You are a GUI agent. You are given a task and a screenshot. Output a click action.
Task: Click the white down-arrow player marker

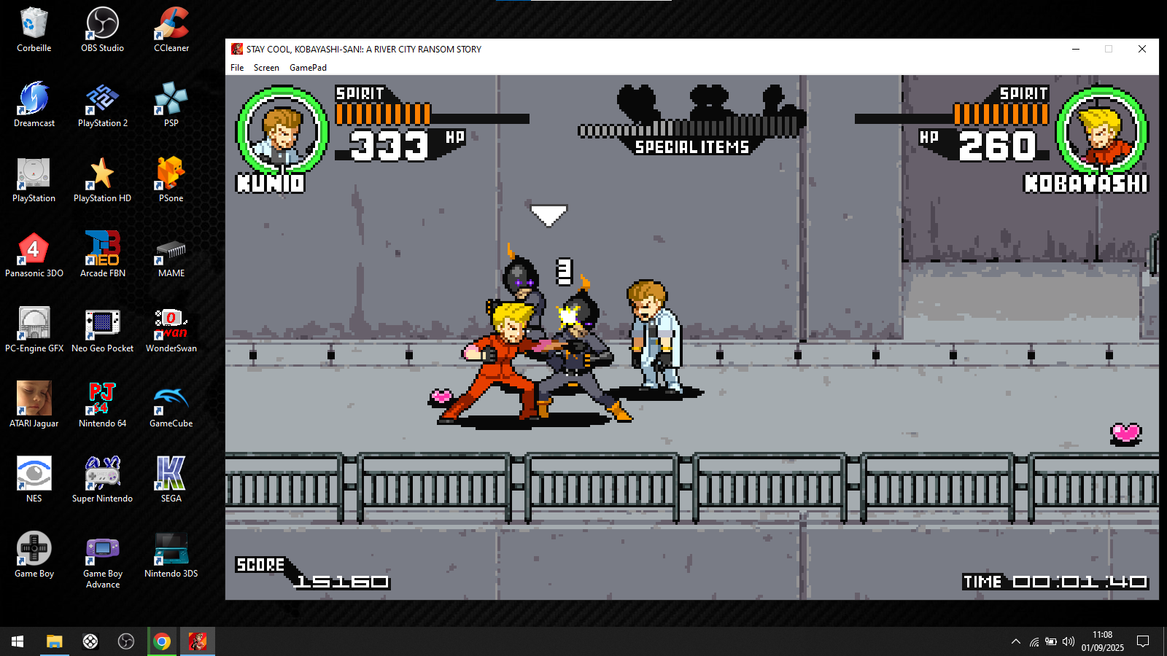pos(548,216)
